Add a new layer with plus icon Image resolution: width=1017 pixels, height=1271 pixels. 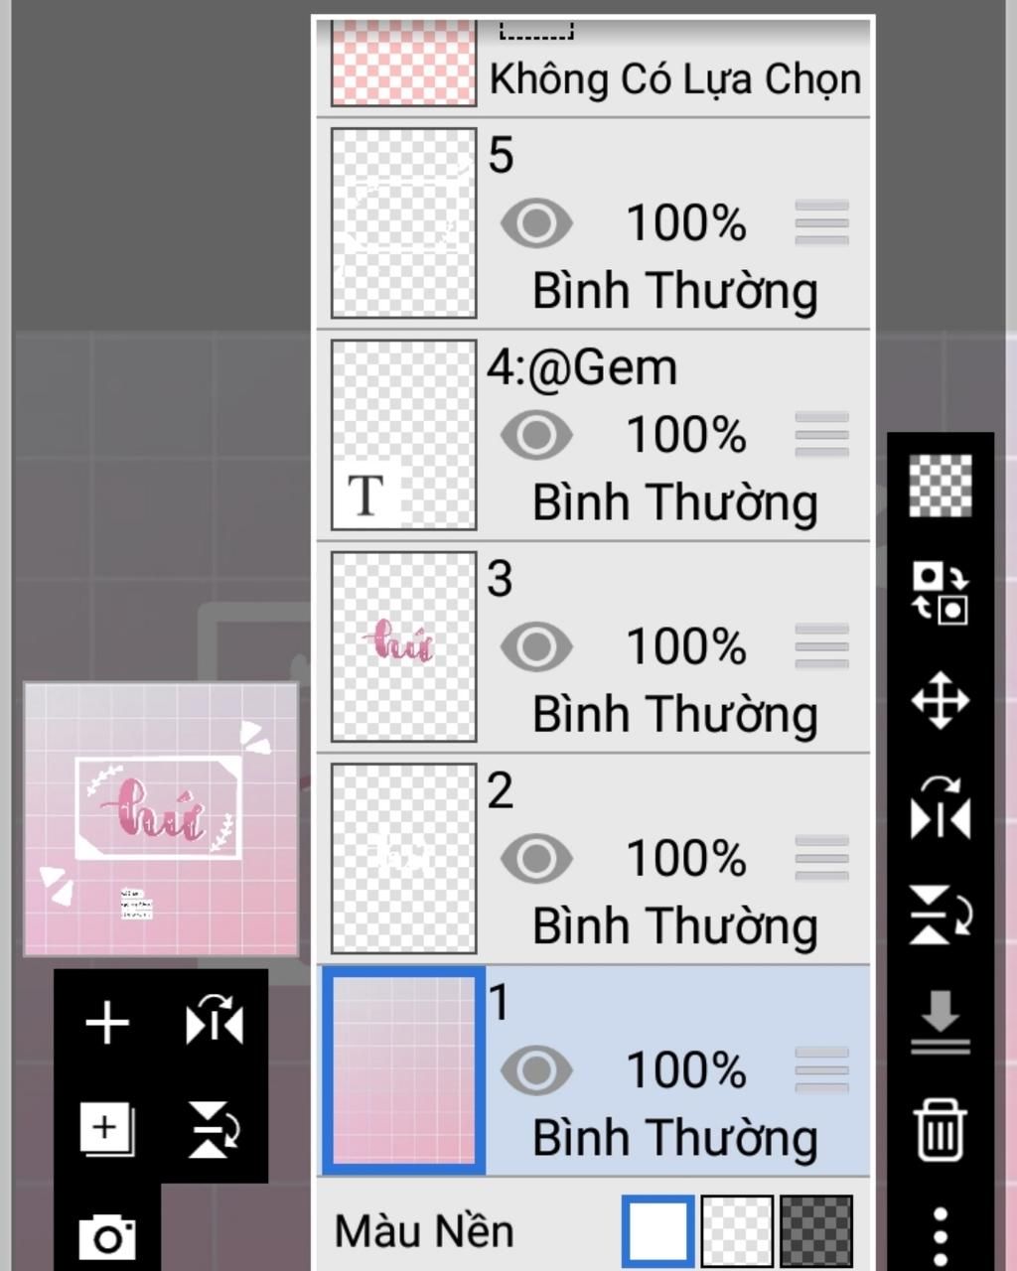click(x=107, y=1024)
